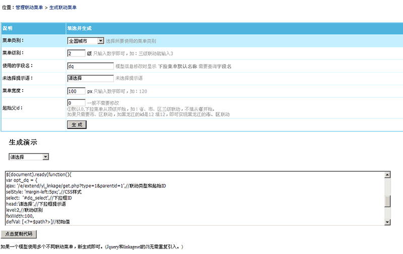Click the code box scrollbar down arrow
Viewport: 403px width, 254px height.
pyautogui.click(x=387, y=222)
